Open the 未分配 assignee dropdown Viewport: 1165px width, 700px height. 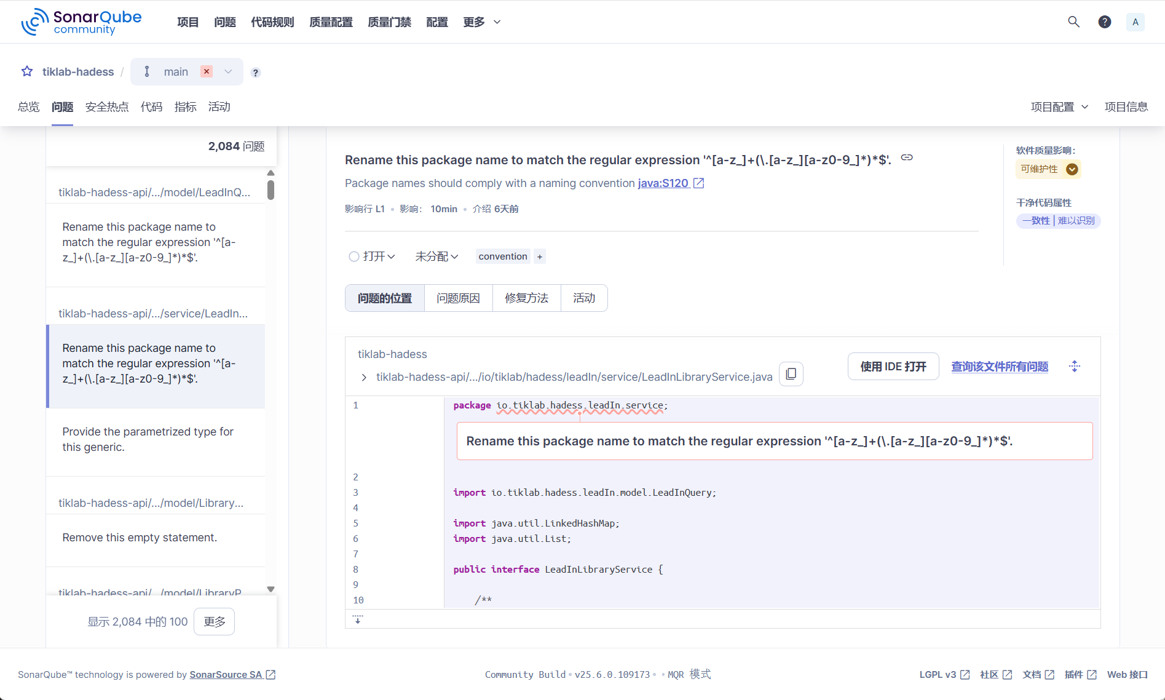coord(436,257)
